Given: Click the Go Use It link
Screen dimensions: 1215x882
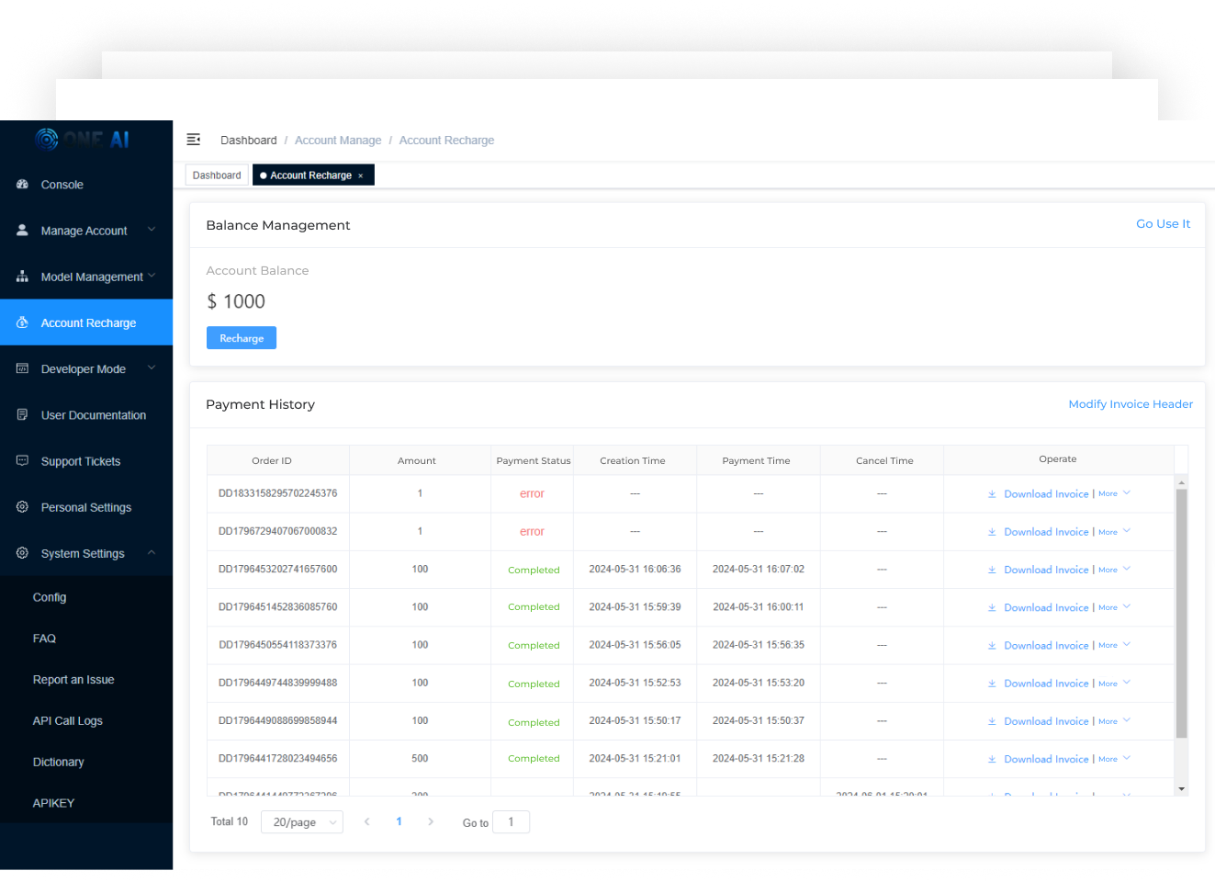Looking at the screenshot, I should 1163,224.
